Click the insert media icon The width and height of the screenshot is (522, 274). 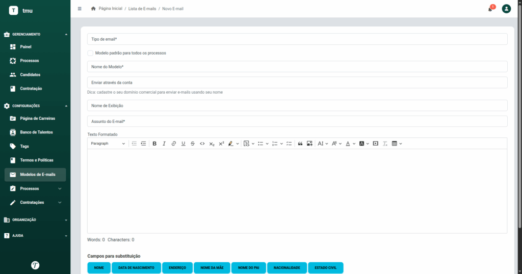pos(376,144)
